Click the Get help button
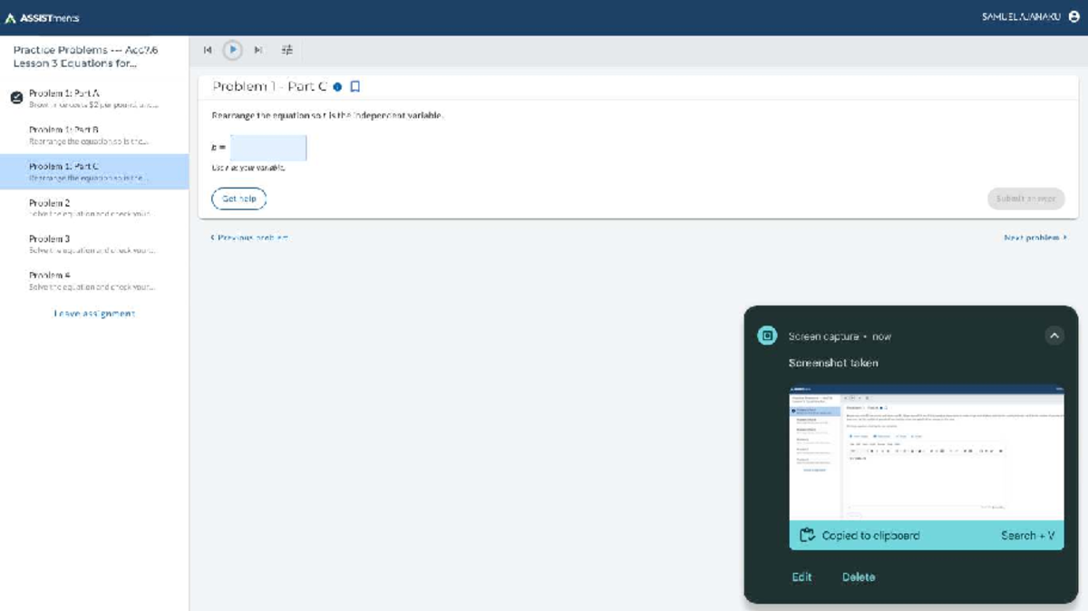The height and width of the screenshot is (611, 1088). tap(239, 199)
